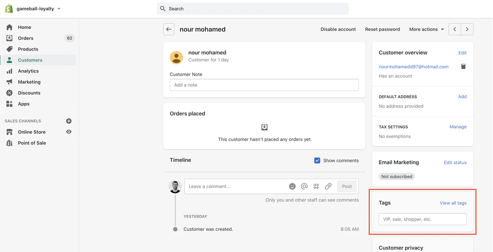Click the VIP tags input field
The image size is (493, 252).
pyautogui.click(x=422, y=219)
